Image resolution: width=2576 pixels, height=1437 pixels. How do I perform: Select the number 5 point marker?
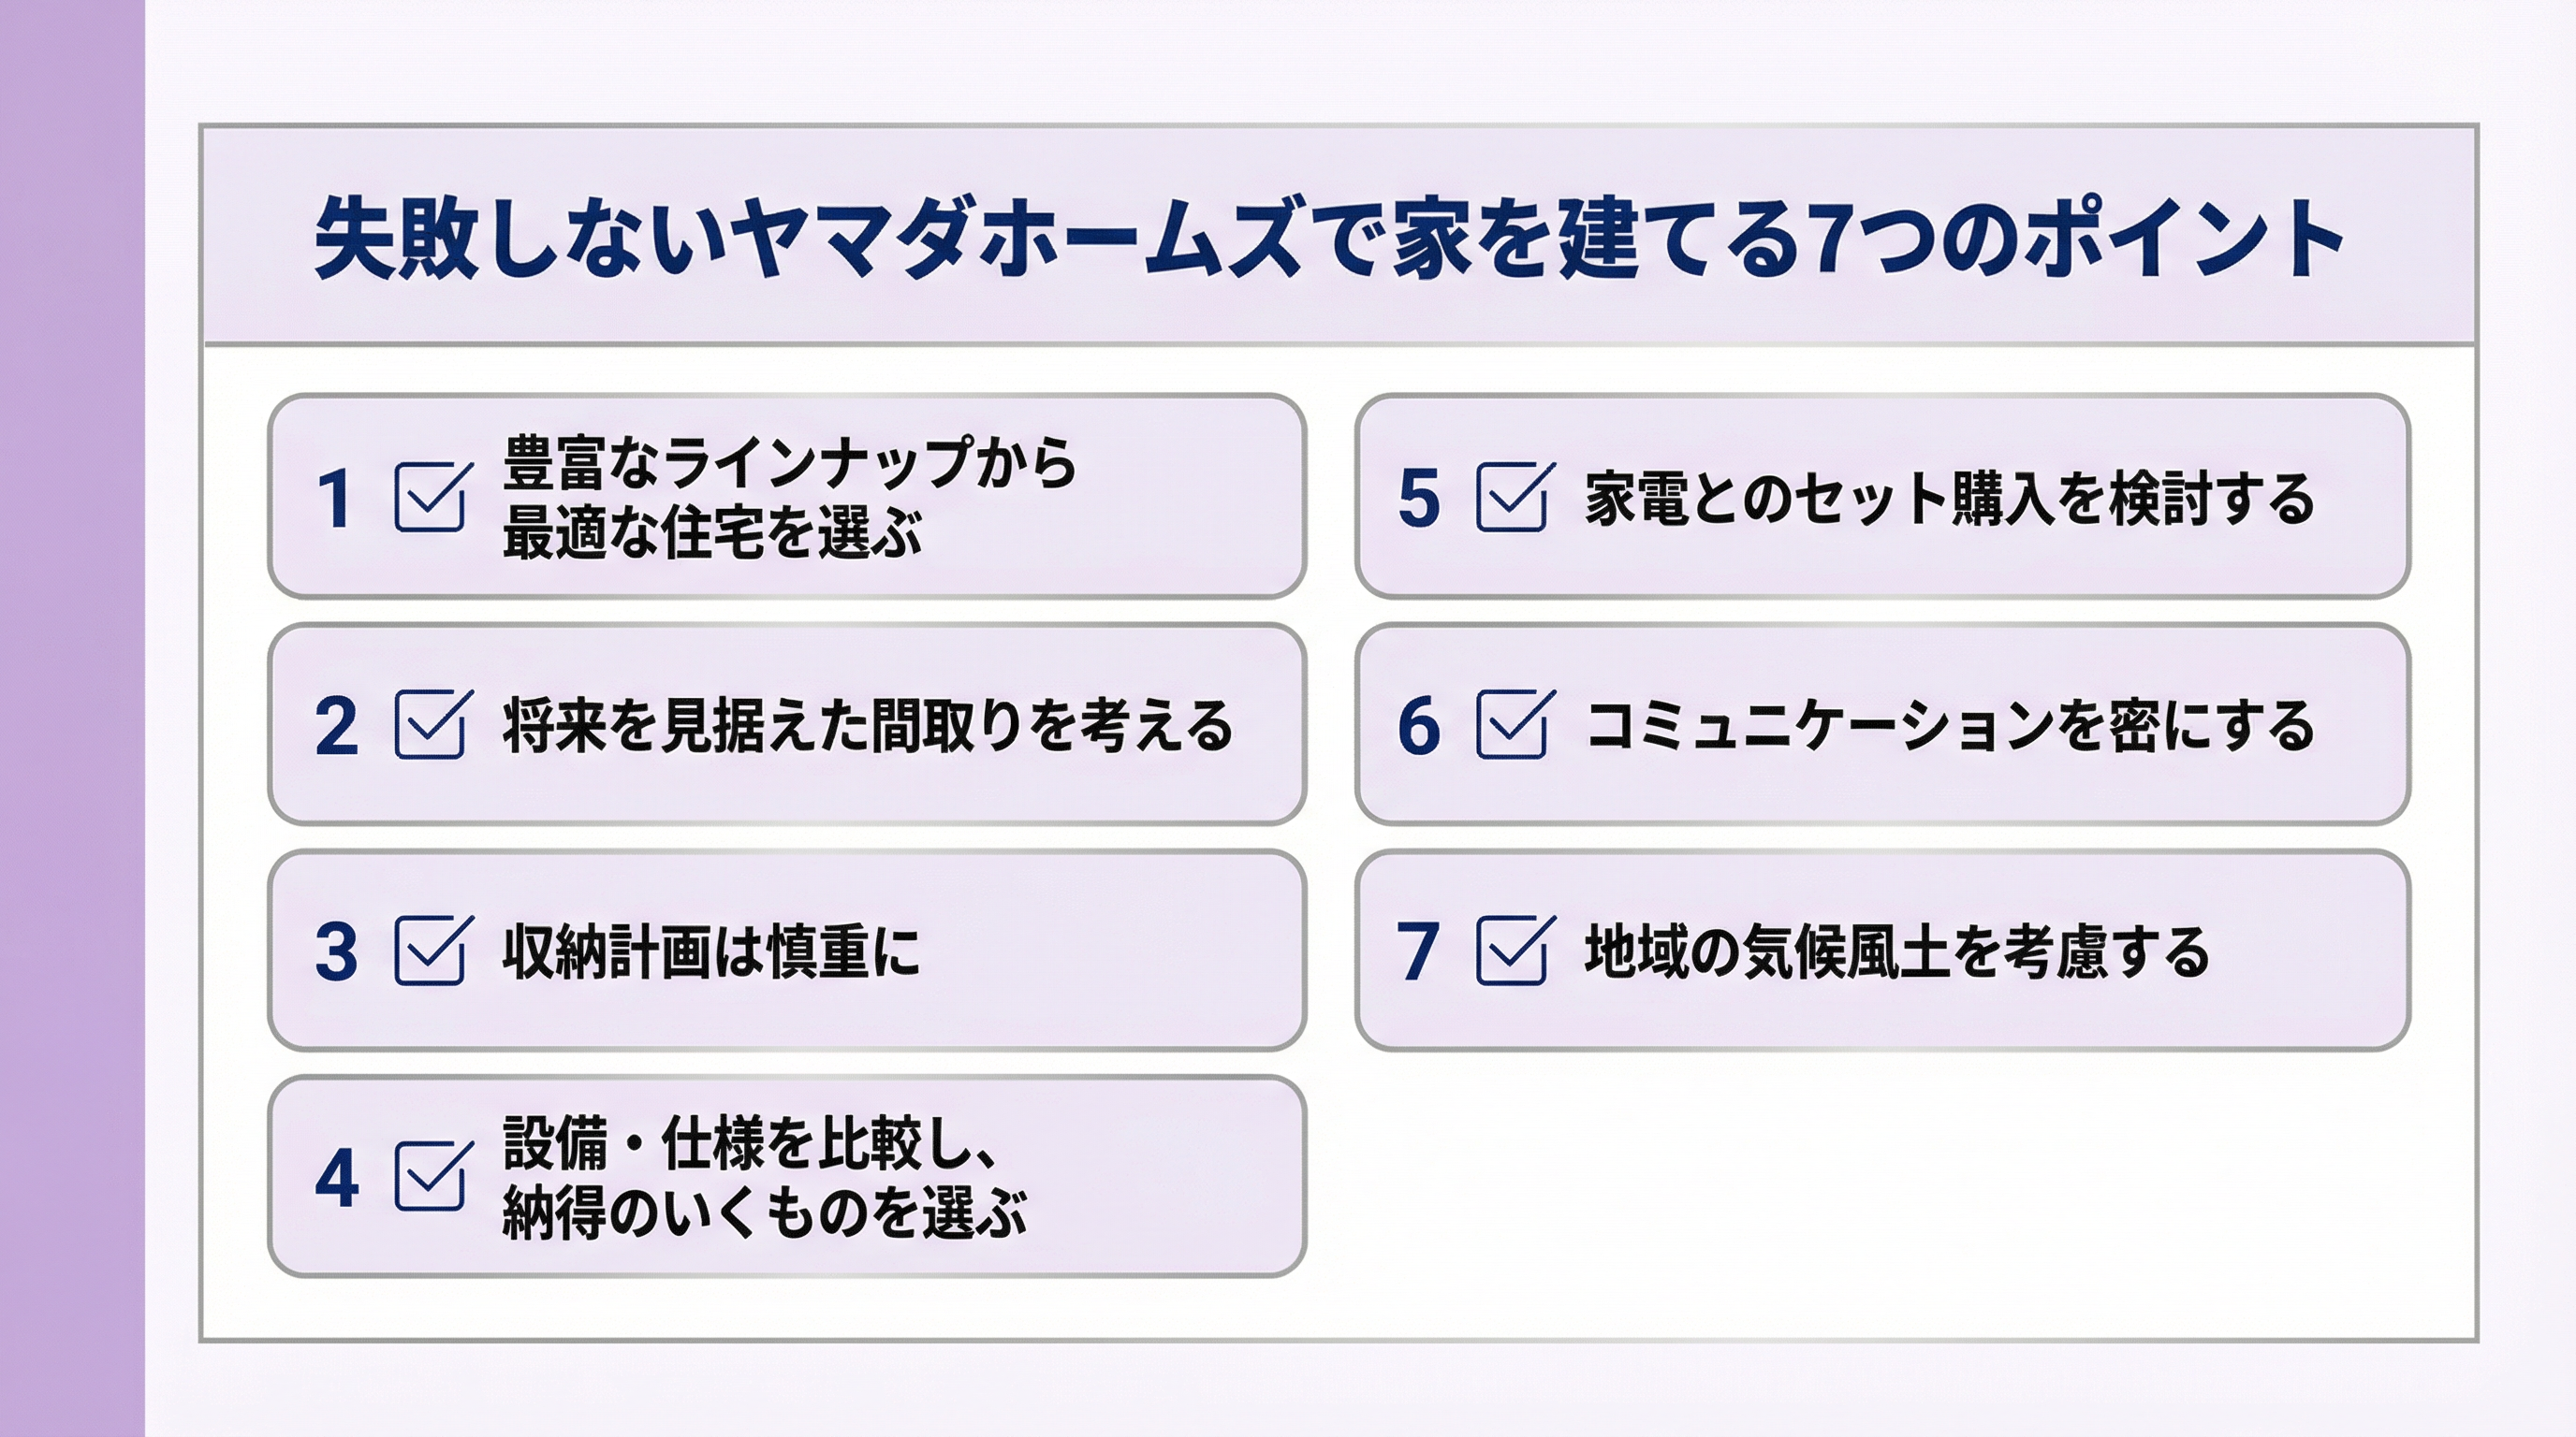pos(1418,500)
